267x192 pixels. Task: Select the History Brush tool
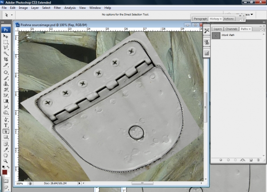6,90
